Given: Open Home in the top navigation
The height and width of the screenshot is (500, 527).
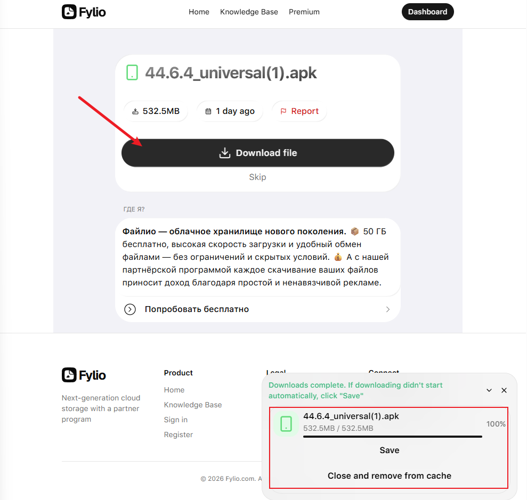Looking at the screenshot, I should (x=199, y=12).
